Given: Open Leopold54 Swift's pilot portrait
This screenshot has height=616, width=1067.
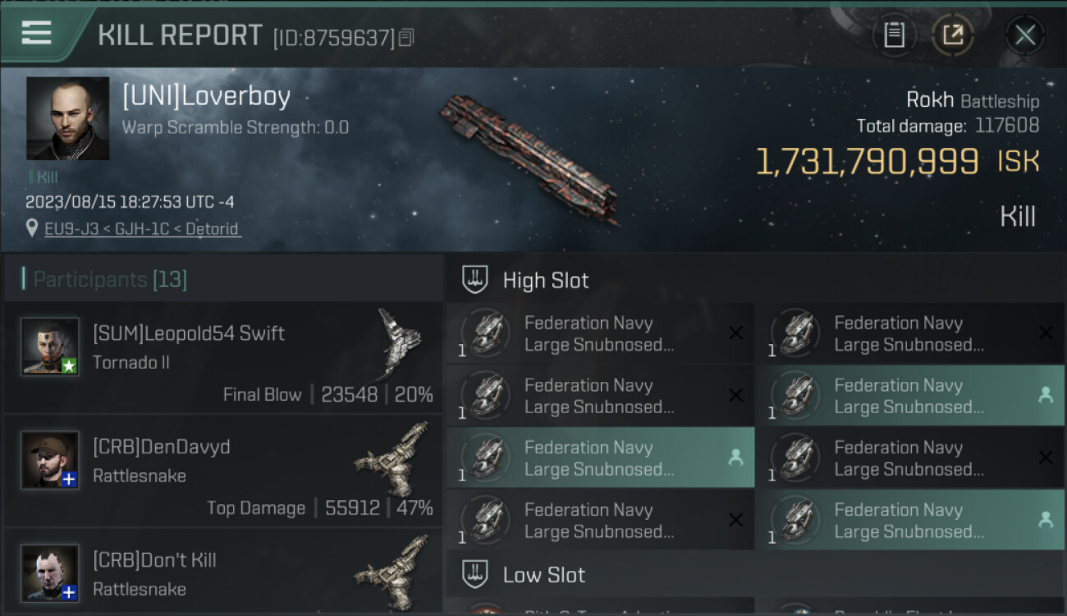Looking at the screenshot, I should coord(50,347).
